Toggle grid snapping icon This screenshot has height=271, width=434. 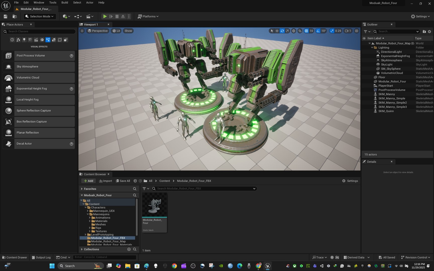[x=306, y=31]
